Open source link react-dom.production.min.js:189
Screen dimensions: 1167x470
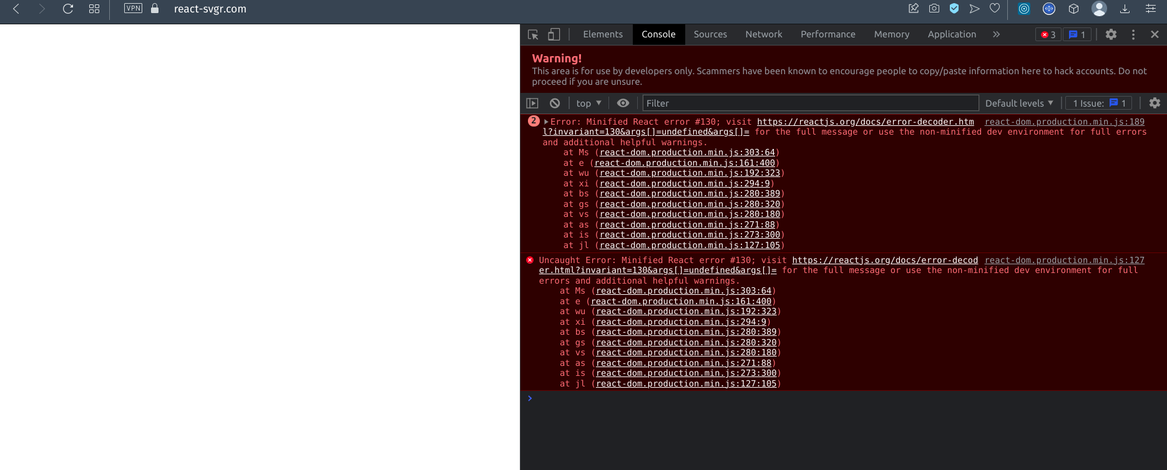pyautogui.click(x=1064, y=122)
